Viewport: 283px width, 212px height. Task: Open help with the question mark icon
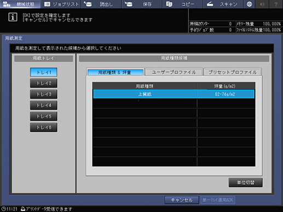276,4
